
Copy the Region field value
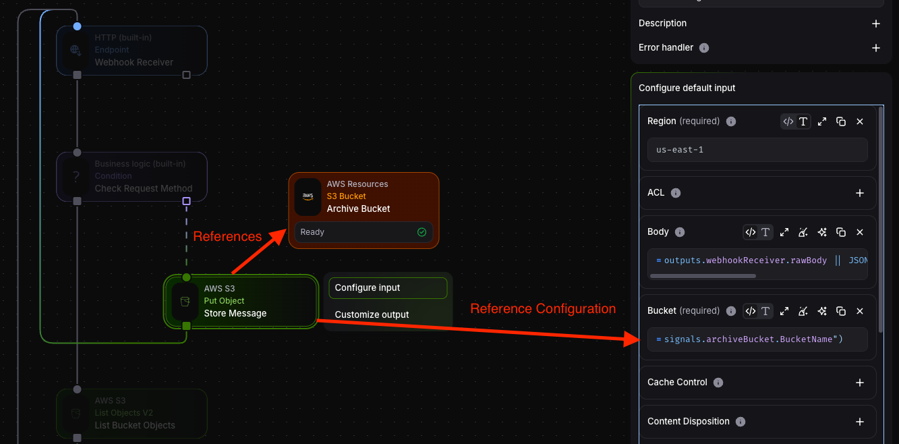(x=841, y=121)
